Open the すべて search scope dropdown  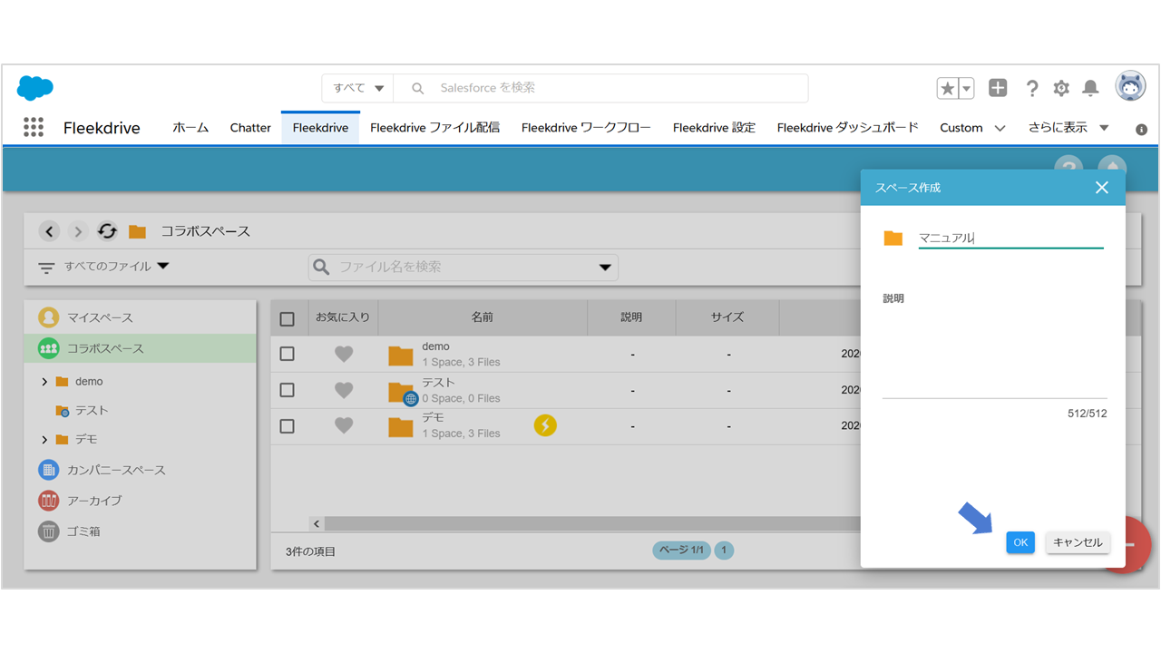[358, 88]
